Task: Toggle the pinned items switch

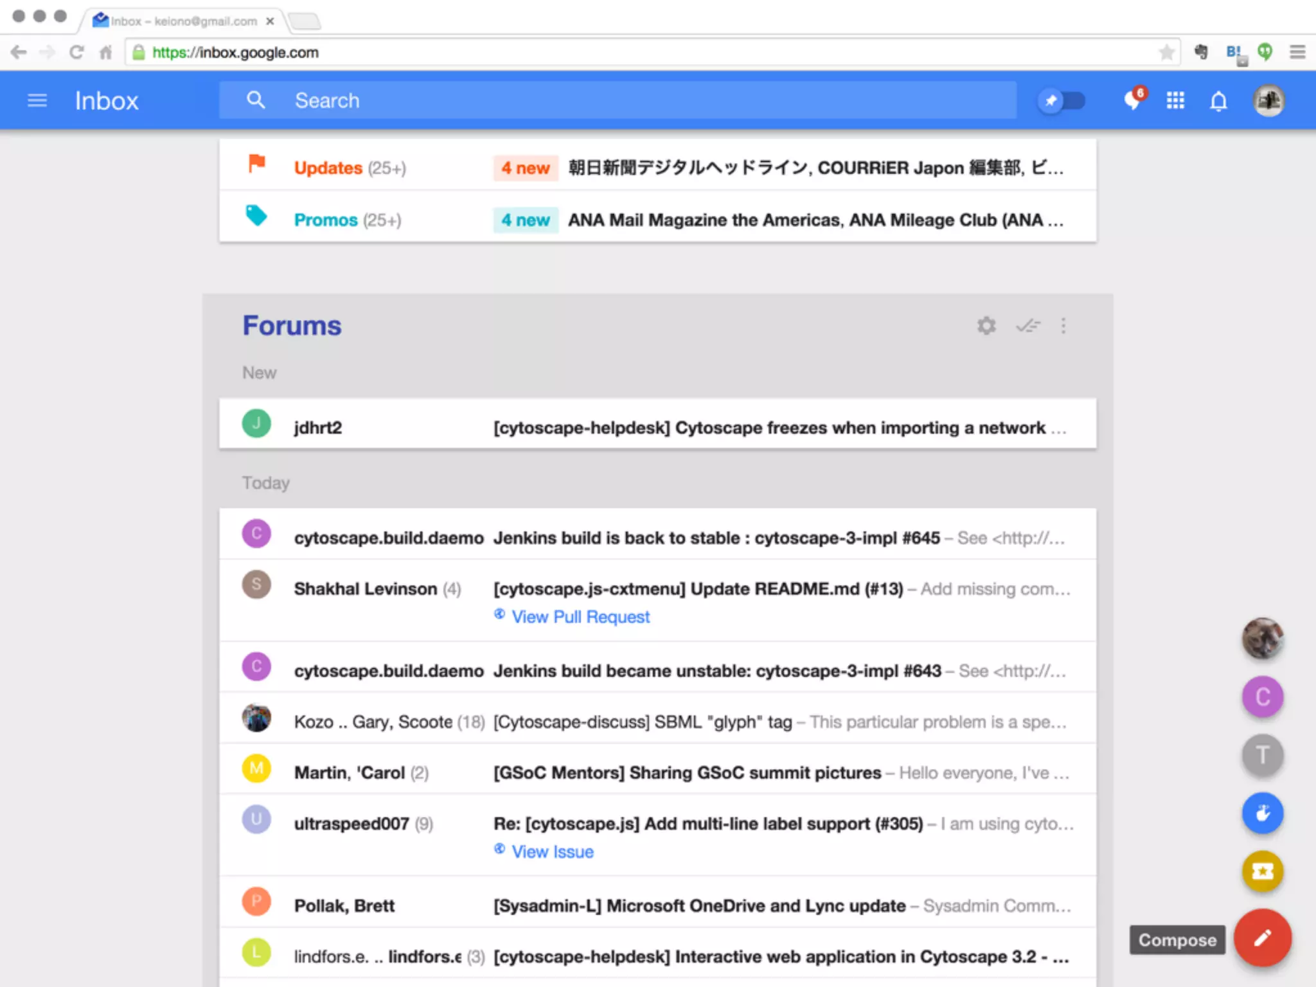Action: [1062, 101]
